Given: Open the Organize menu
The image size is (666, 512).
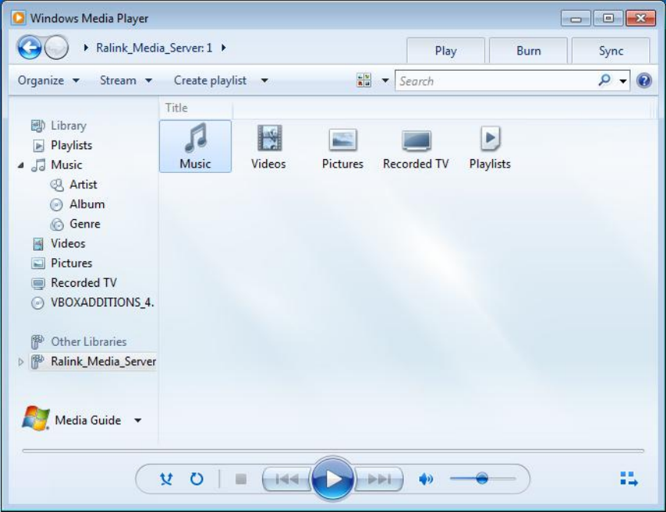Looking at the screenshot, I should point(48,80).
